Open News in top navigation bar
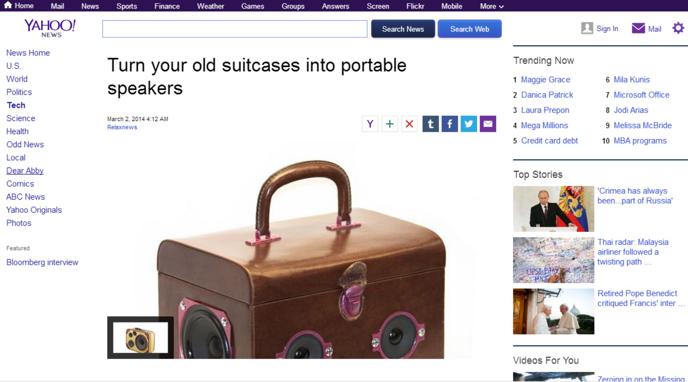 90,6
